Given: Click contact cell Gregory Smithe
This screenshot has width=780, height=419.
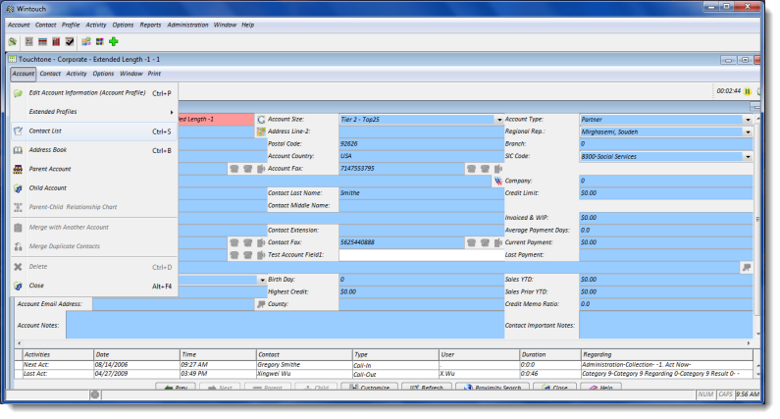Looking at the screenshot, I should [x=304, y=365].
